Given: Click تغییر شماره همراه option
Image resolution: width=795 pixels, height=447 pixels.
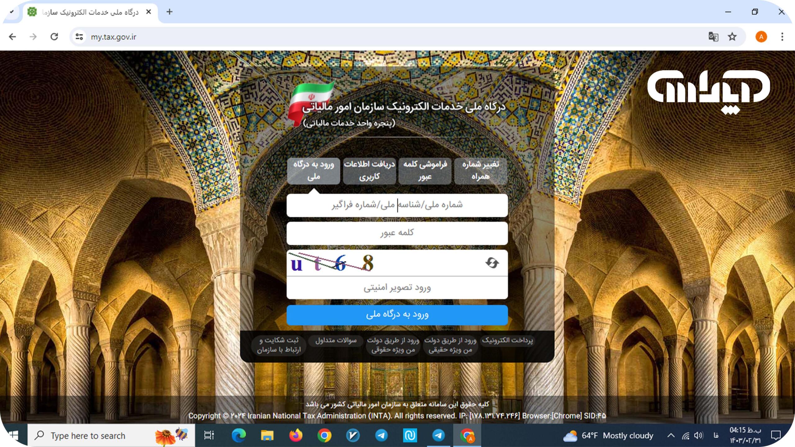Looking at the screenshot, I should 479,169.
